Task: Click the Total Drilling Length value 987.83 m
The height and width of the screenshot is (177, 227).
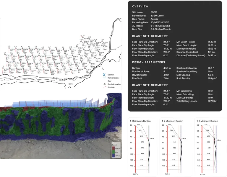Action: 213,101
